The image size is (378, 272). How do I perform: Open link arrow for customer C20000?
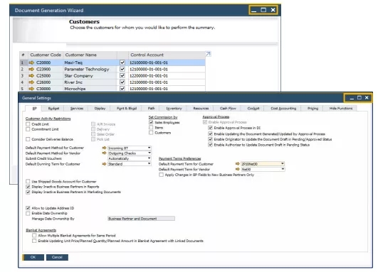31,62
